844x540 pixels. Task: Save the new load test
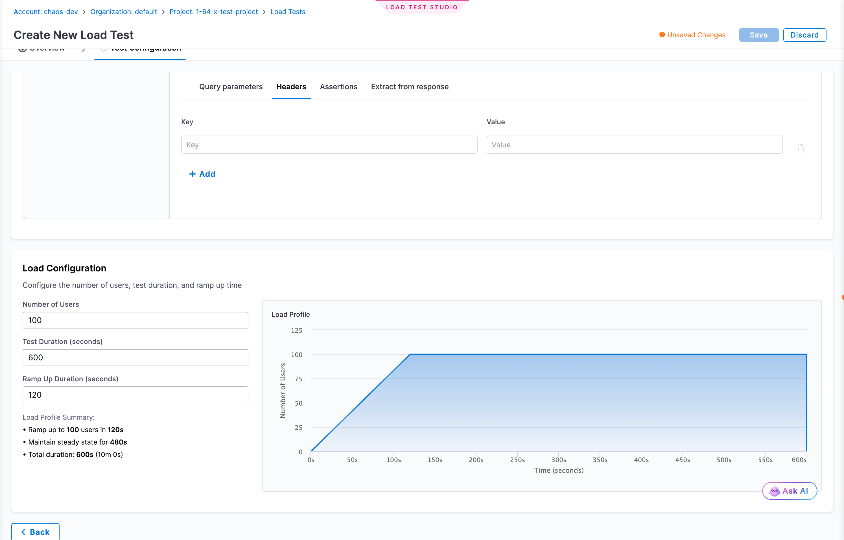pos(758,35)
